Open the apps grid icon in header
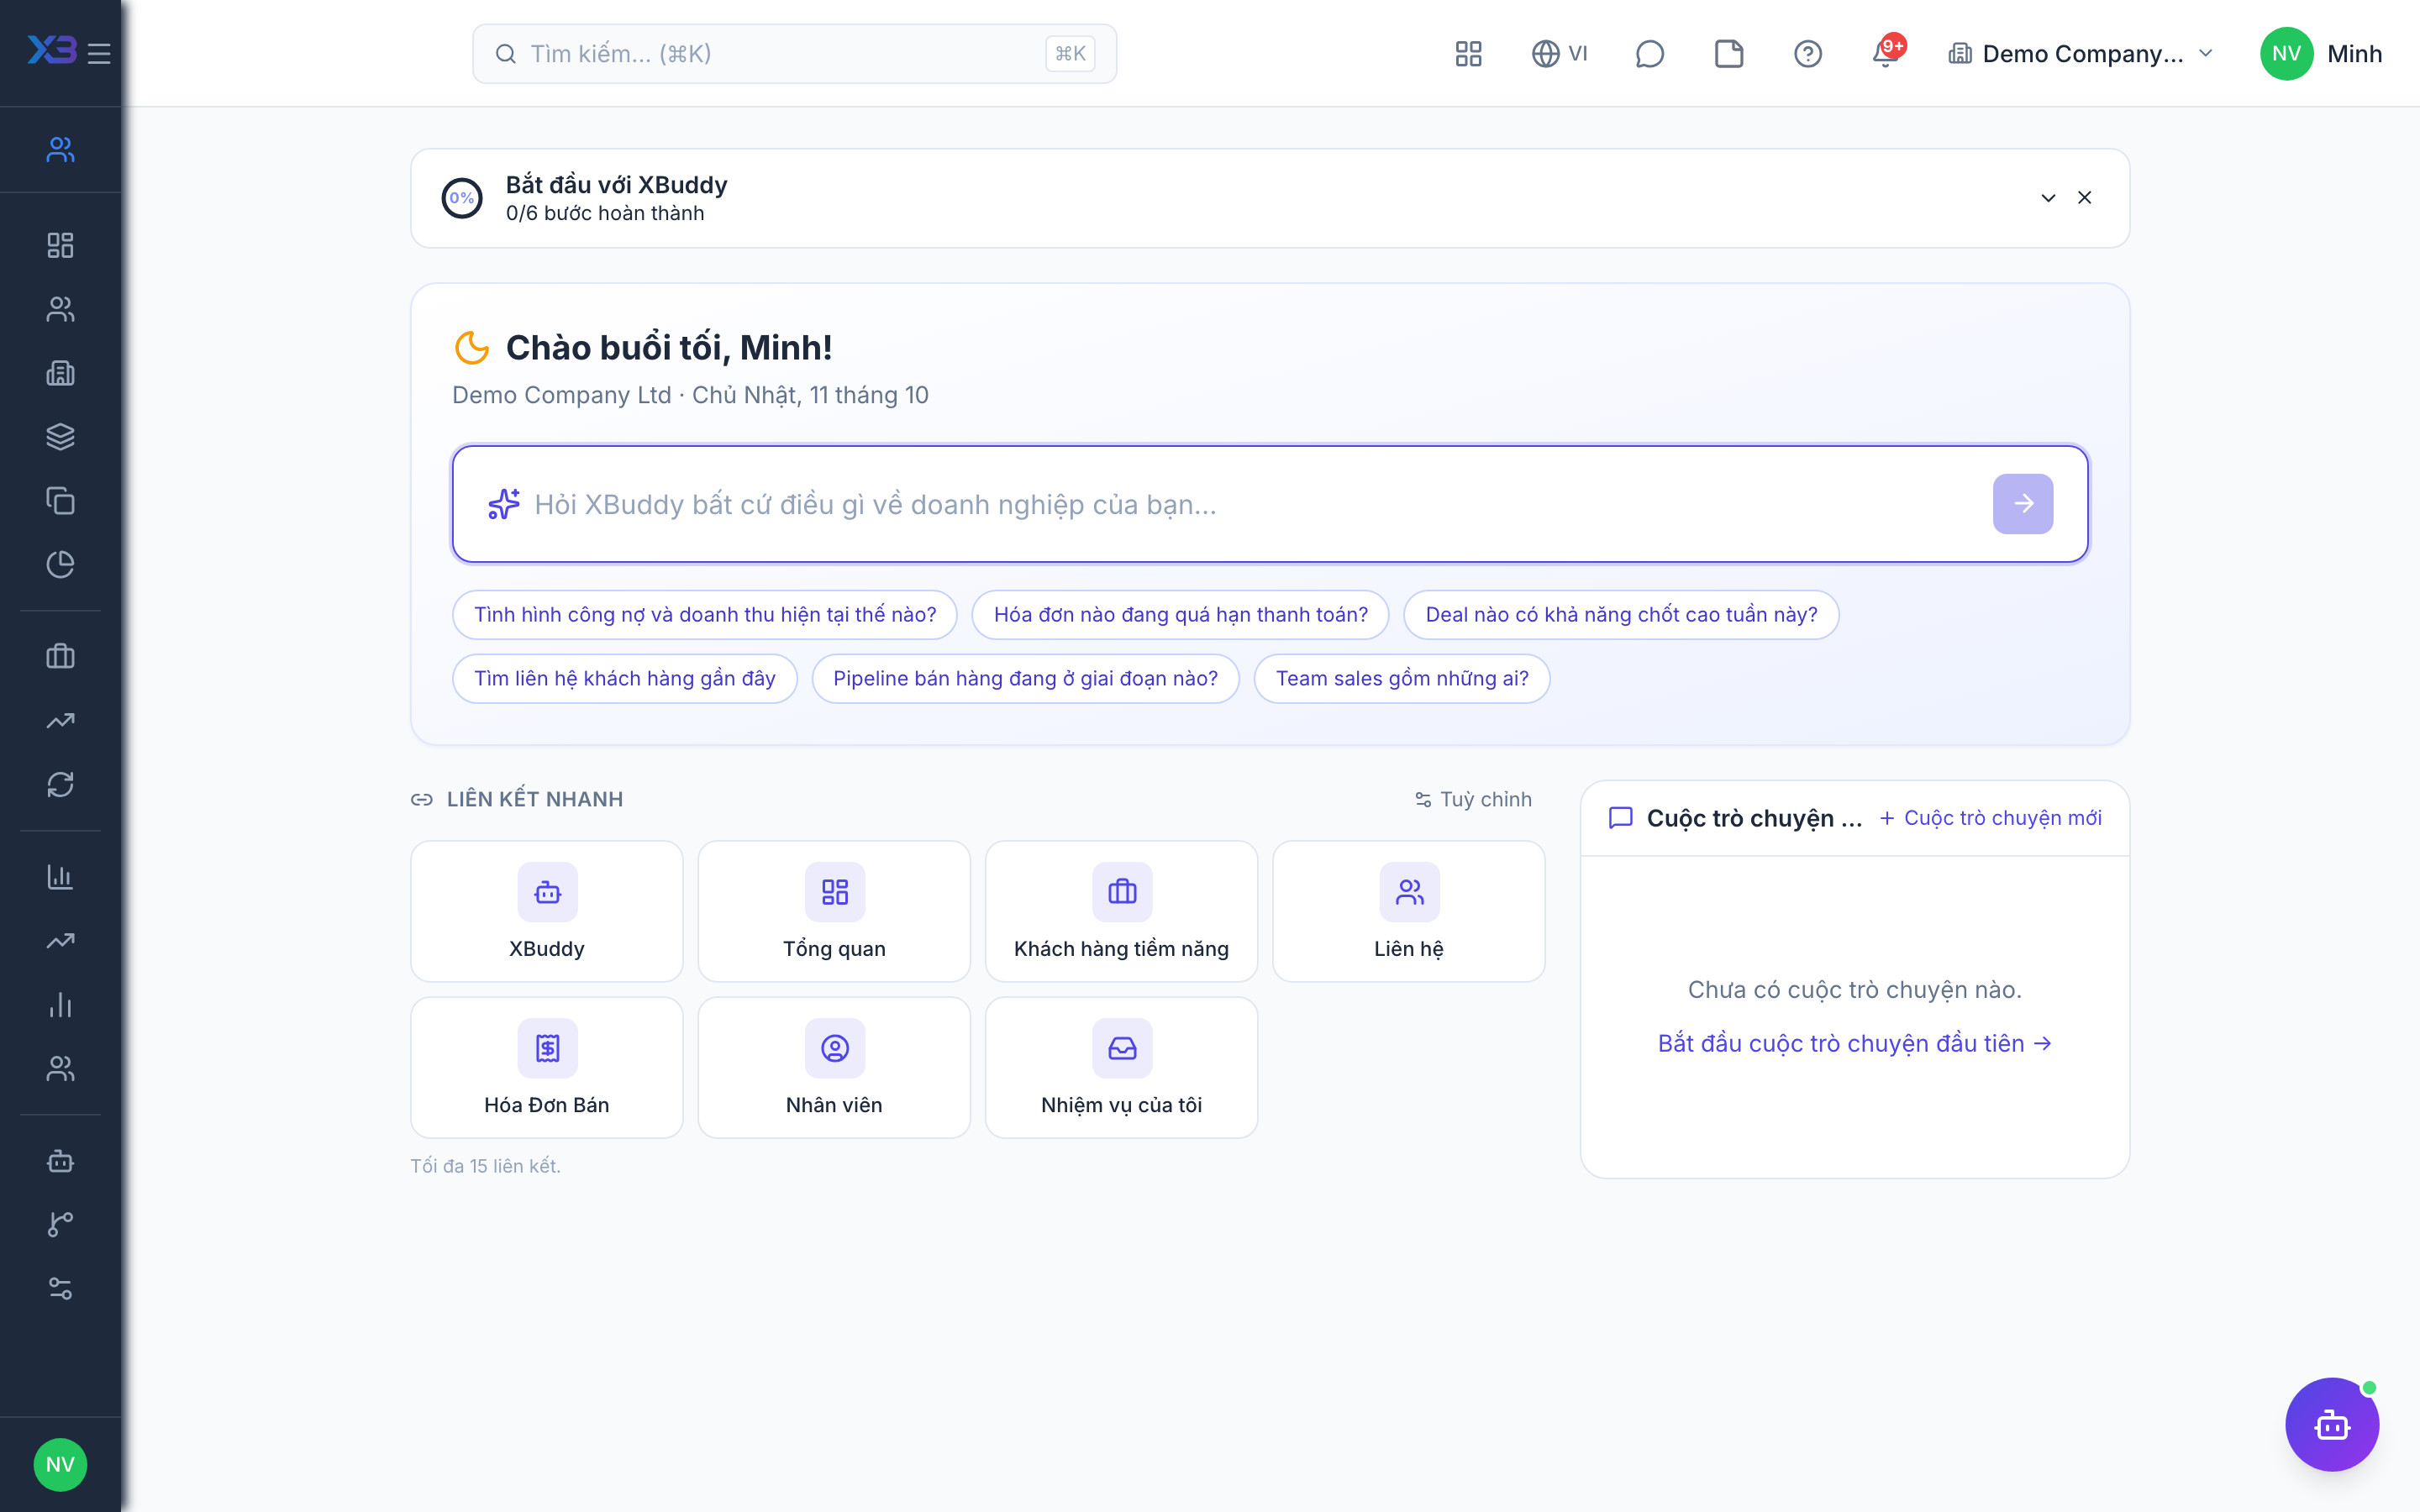This screenshot has width=2420, height=1512. [x=1468, y=54]
